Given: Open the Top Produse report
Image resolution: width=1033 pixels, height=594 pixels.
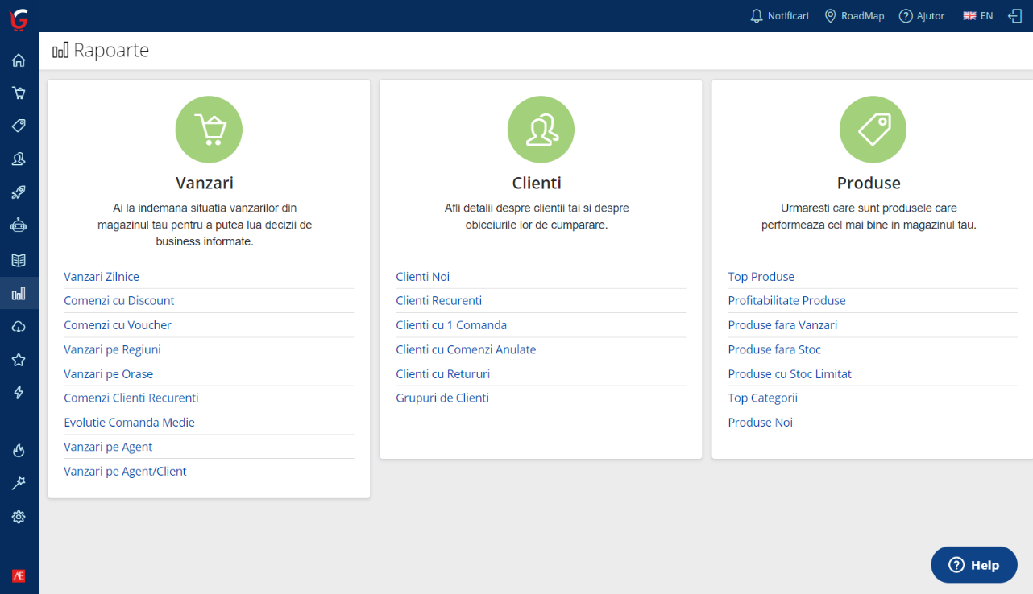Looking at the screenshot, I should pyautogui.click(x=761, y=277).
